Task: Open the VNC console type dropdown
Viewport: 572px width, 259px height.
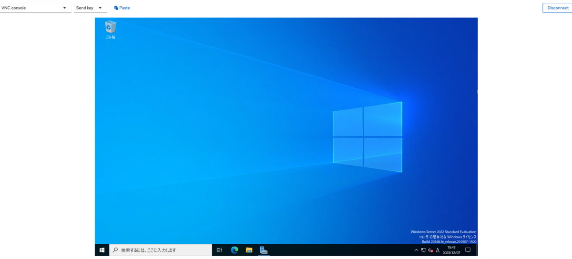Action: point(35,8)
